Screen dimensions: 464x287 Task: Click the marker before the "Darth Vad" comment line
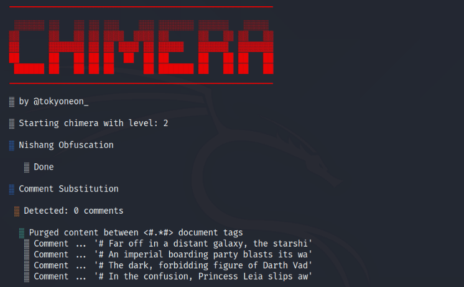click(x=27, y=266)
